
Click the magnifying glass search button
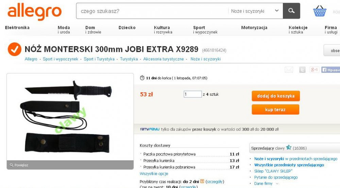coord(291,11)
